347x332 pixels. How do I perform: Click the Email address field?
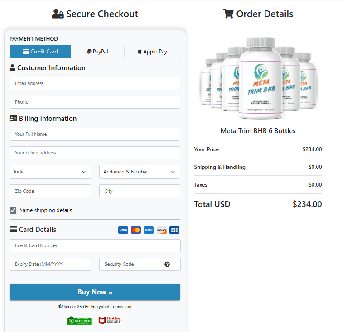(95, 83)
